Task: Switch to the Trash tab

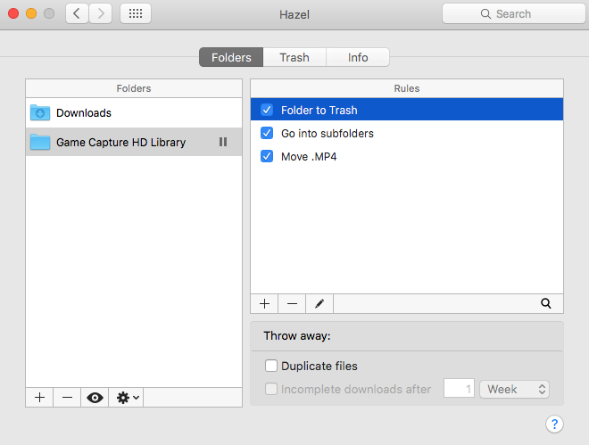Action: tap(294, 57)
